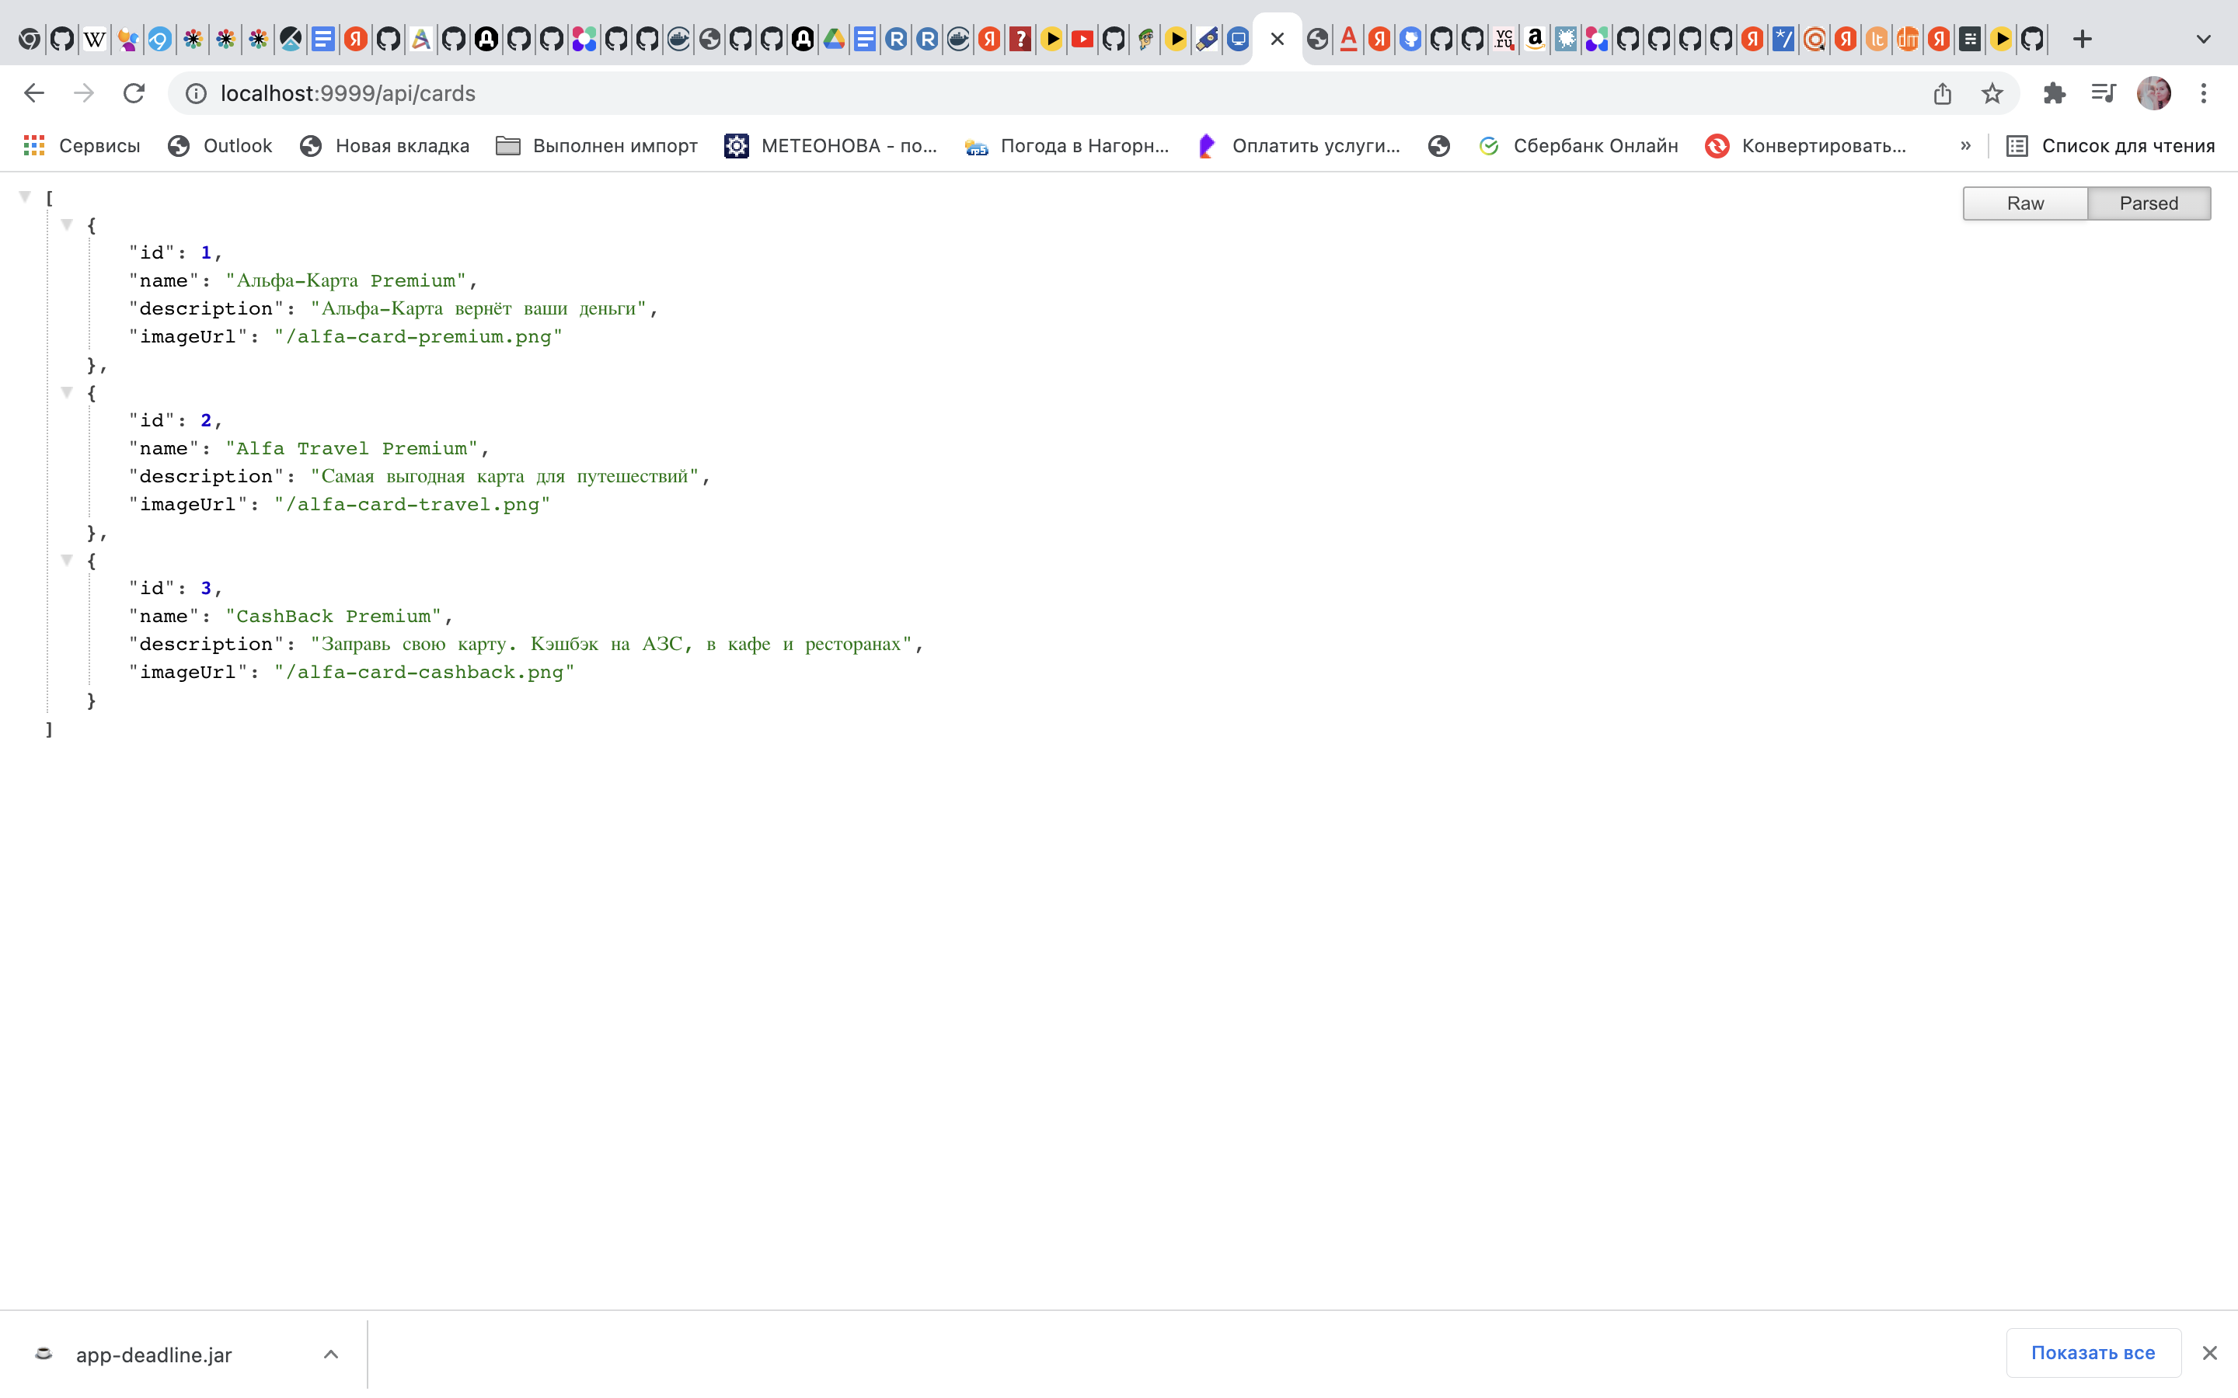The height and width of the screenshot is (1398, 2238).
Task: Open app-deadline.jar download options chevron
Action: tap(331, 1354)
